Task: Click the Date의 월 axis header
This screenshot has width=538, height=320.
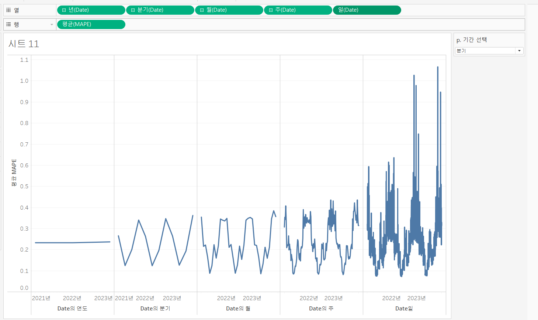Action: pyautogui.click(x=238, y=308)
